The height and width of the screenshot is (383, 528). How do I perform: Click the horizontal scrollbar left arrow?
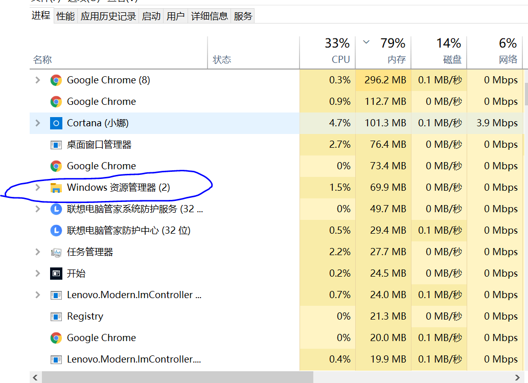point(35,377)
